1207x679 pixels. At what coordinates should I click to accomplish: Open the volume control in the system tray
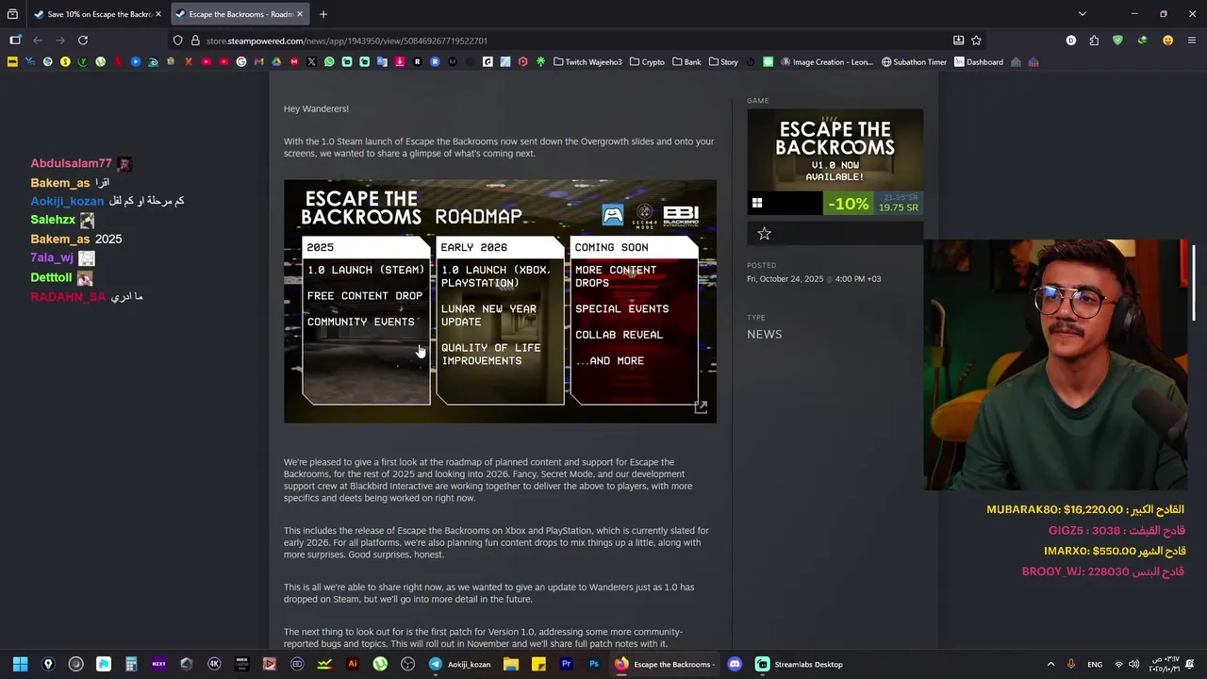click(1134, 664)
